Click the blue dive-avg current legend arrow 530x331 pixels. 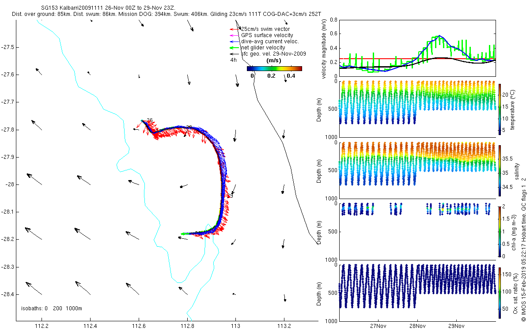click(x=234, y=41)
